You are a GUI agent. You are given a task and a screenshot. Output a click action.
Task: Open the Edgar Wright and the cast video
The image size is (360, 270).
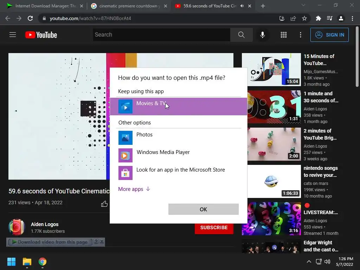coord(321,246)
